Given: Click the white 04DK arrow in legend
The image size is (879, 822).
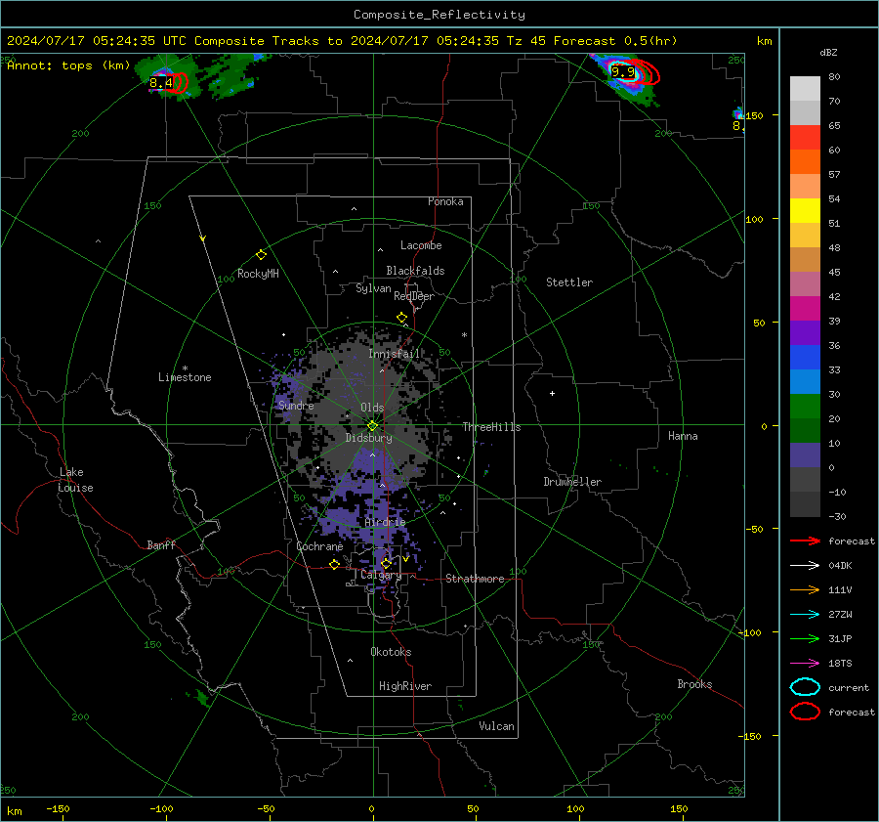Looking at the screenshot, I should pyautogui.click(x=805, y=566).
